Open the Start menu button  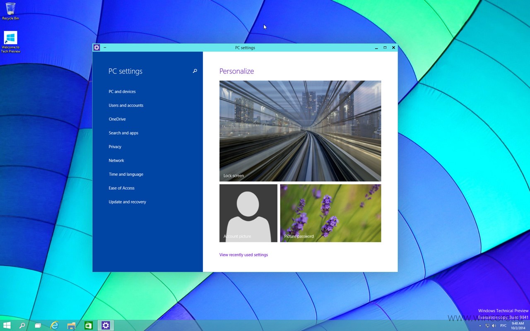coord(7,326)
